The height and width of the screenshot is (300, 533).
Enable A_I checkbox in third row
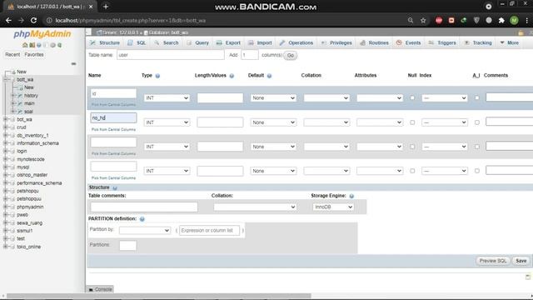point(477,147)
